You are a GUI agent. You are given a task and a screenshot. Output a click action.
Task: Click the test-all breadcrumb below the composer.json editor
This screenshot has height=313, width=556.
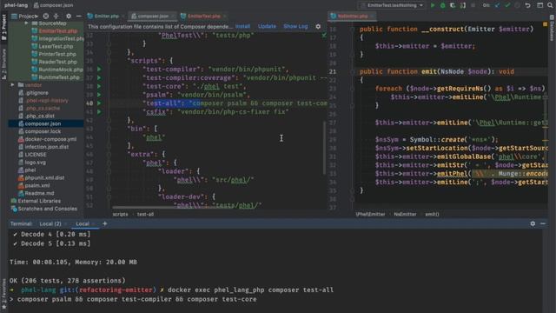(145, 215)
